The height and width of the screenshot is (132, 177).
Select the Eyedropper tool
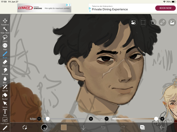(x=5, y=128)
